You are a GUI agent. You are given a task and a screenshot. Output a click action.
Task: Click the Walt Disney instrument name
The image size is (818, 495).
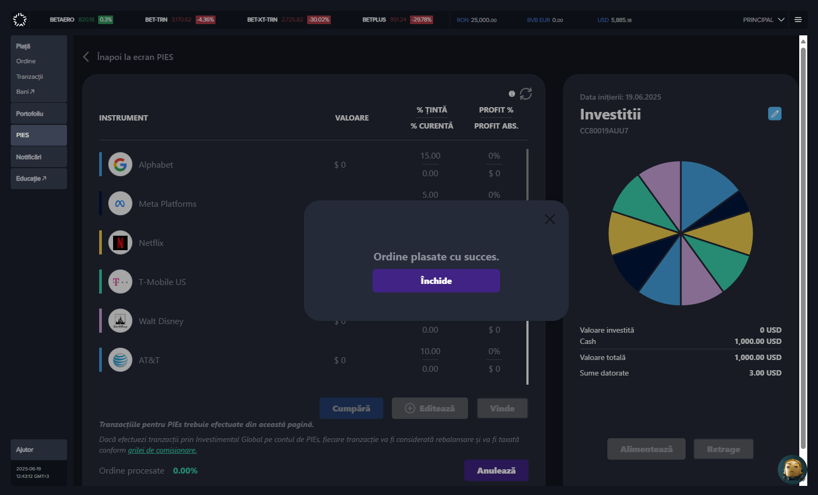click(161, 321)
